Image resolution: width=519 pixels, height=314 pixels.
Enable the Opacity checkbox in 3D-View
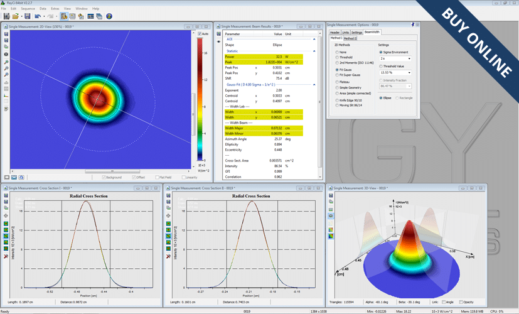point(461,302)
